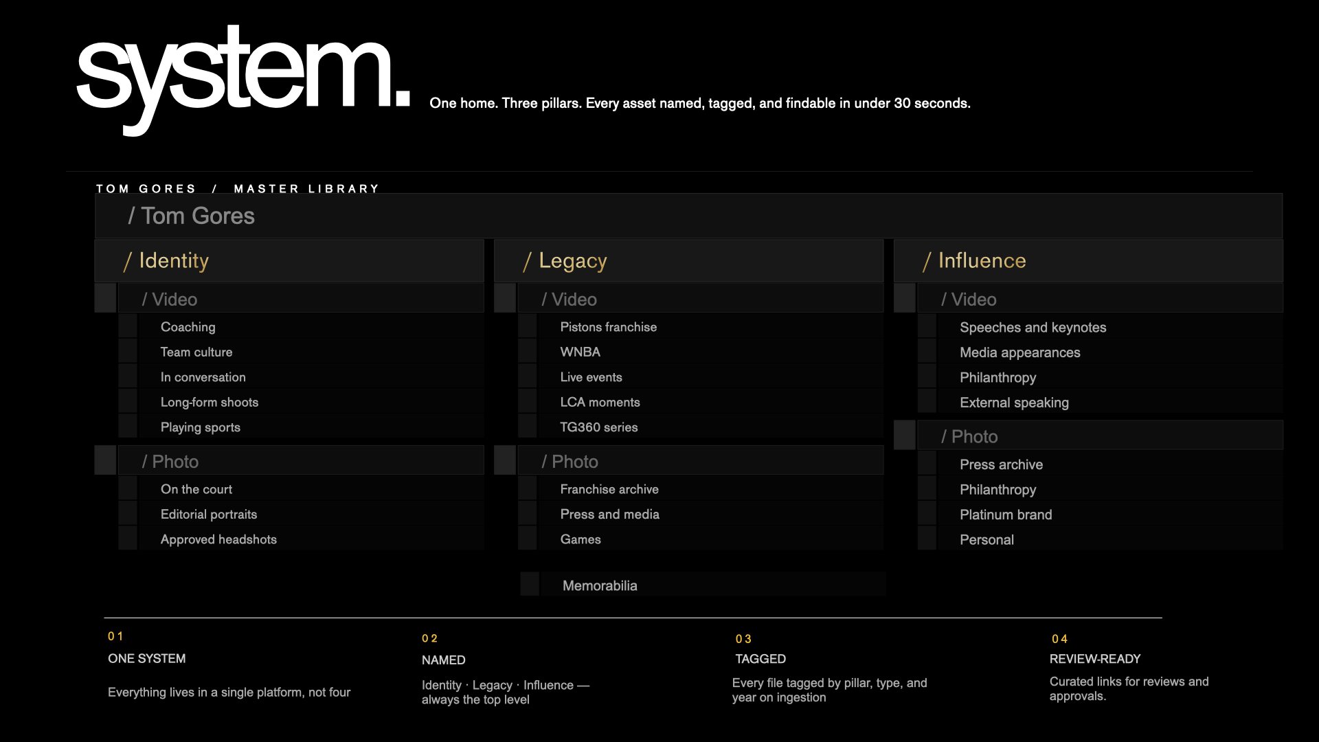Click the square next to Legacy's Photo folder
The image size is (1319, 742).
pyautogui.click(x=505, y=460)
